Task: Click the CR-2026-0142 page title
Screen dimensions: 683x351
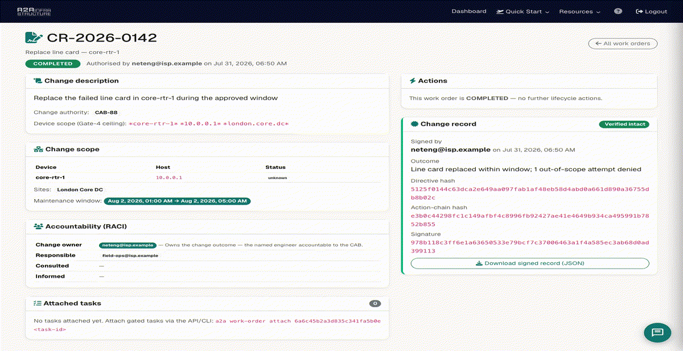Action: click(102, 38)
